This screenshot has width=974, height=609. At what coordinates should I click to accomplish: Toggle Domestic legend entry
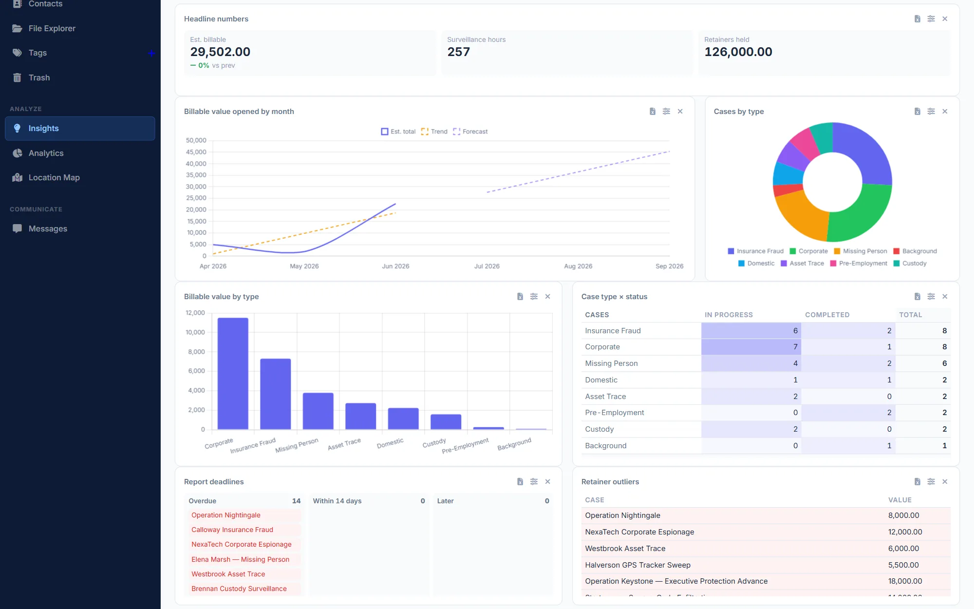pyautogui.click(x=756, y=263)
